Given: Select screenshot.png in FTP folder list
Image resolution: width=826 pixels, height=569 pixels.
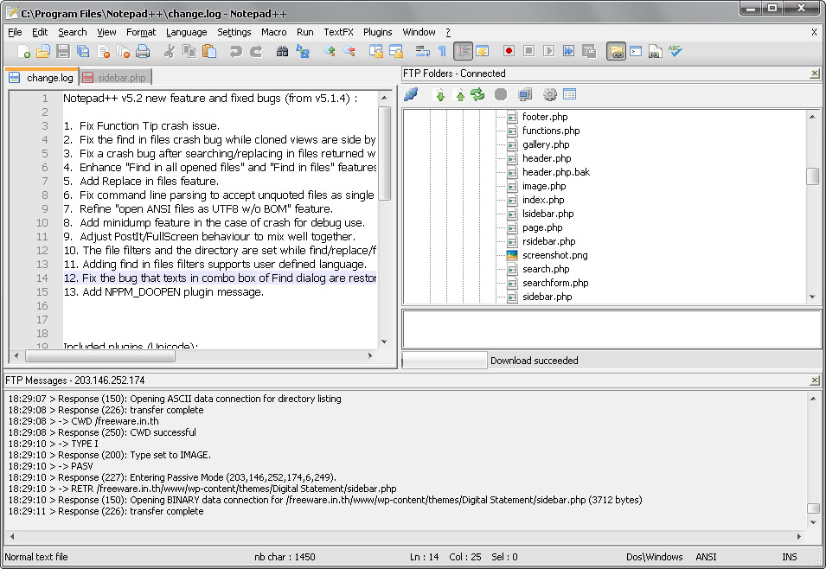Looking at the screenshot, I should 554,255.
